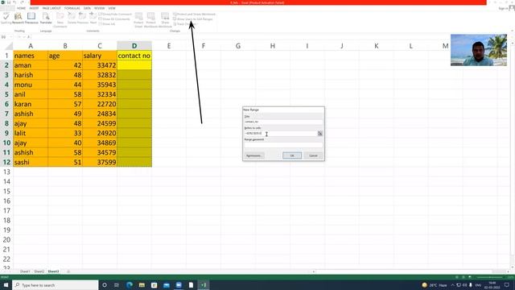This screenshot has height=290, width=515.
Task: Click Allow Users to Edit Ranges
Action: tap(193, 19)
